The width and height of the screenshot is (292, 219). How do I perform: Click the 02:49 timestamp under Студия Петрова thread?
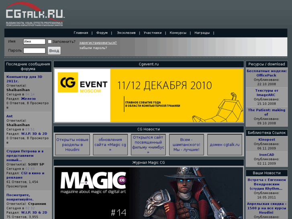coord(30,169)
